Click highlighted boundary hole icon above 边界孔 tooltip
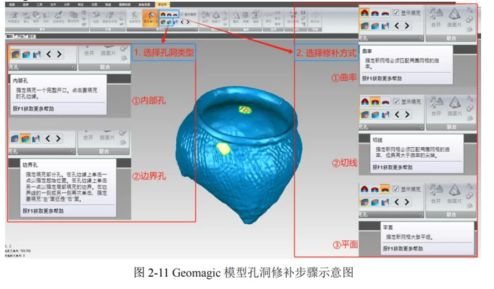 25,138
